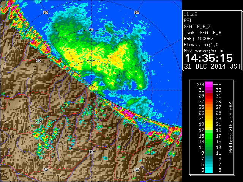Click the radar site name "ilts2"
The width and height of the screenshot is (243, 182).
tap(191, 14)
